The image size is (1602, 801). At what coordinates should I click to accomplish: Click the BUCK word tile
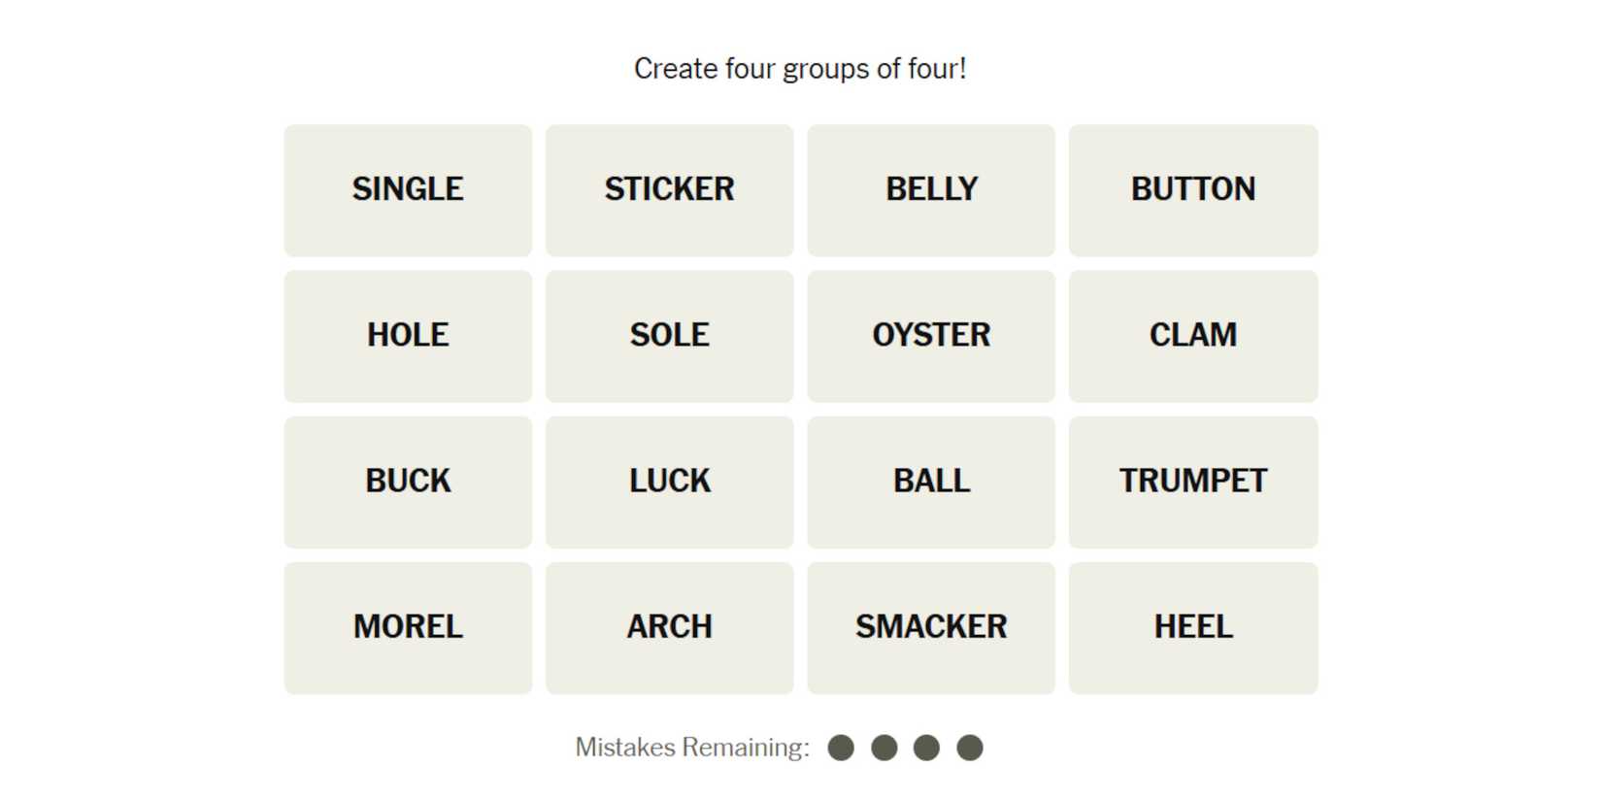click(408, 482)
